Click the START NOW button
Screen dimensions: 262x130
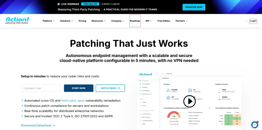click(x=79, y=88)
